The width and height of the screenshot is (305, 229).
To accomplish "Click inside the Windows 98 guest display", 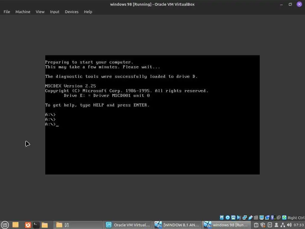I will (x=152, y=115).
